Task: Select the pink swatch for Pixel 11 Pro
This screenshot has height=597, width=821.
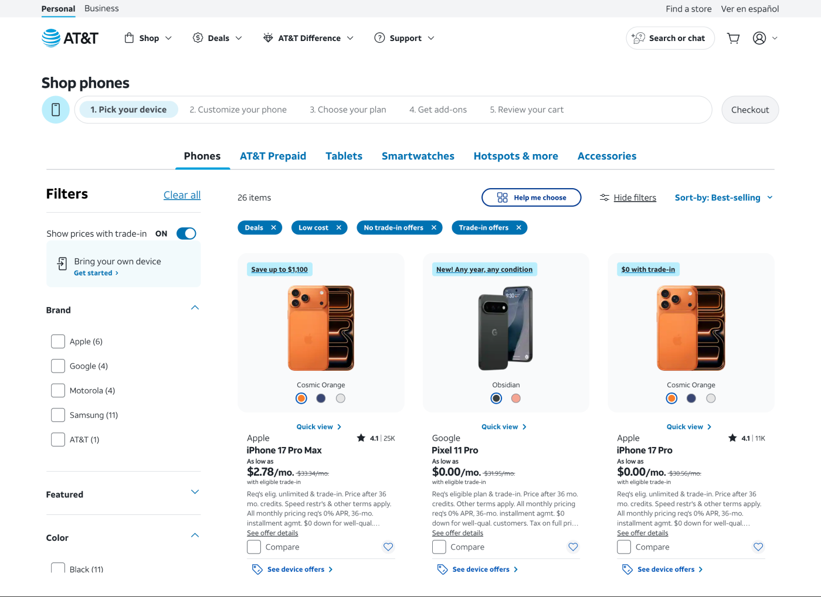Action: coord(516,398)
